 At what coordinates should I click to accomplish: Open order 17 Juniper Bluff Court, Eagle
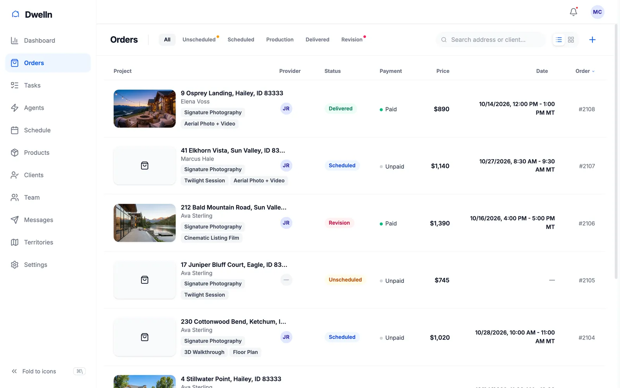(234, 265)
